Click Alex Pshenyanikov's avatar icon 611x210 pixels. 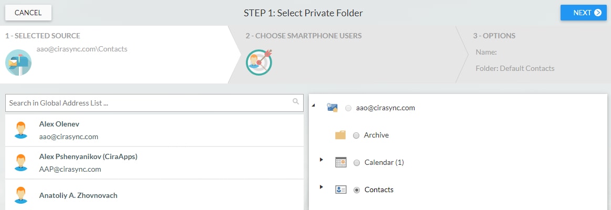click(20, 162)
